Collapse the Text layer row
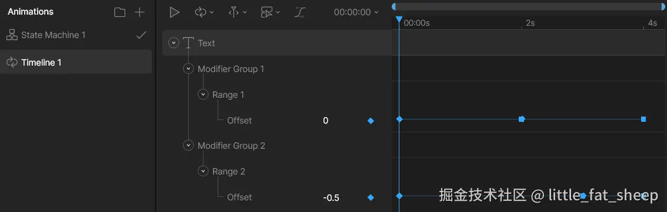The width and height of the screenshot is (667, 212). click(174, 43)
